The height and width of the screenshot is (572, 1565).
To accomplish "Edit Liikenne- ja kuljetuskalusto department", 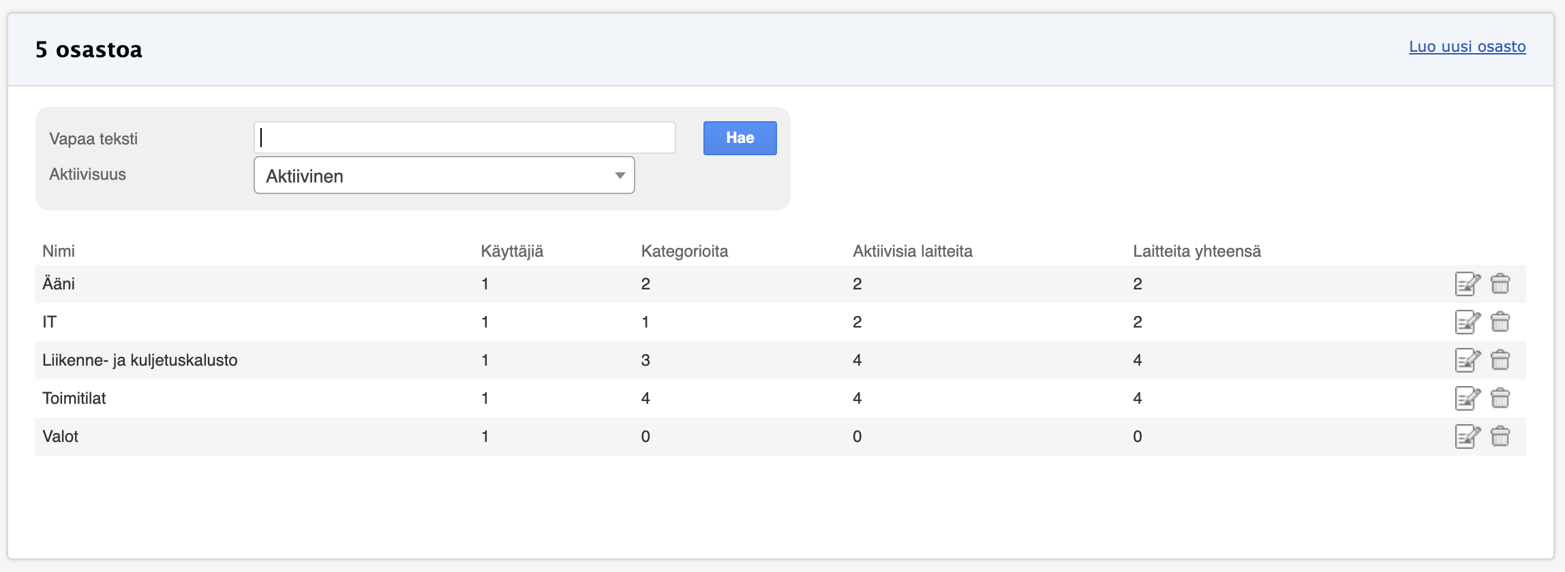I will point(1467,360).
